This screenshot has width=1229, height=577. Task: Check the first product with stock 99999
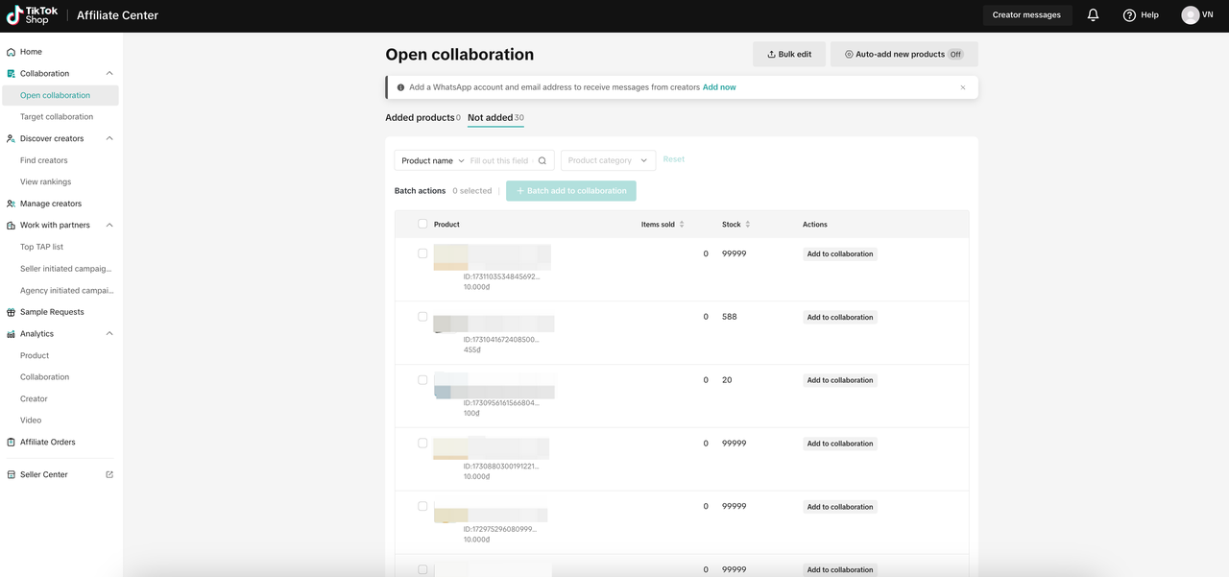click(422, 253)
